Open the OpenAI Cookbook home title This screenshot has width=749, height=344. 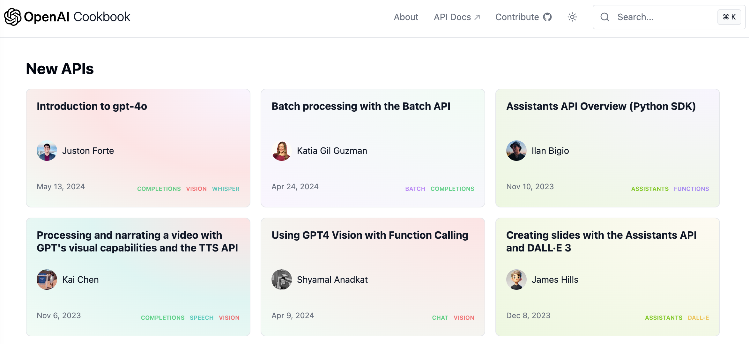[x=77, y=17]
